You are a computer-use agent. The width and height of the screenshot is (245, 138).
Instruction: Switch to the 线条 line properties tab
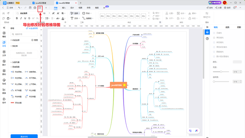227,27
